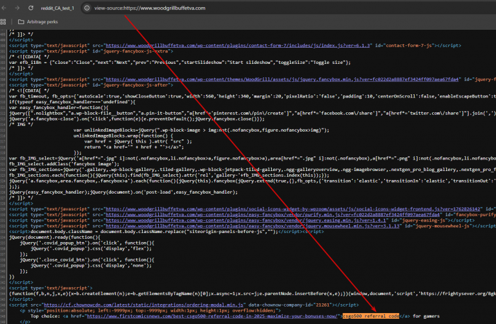Open the jquery.fancybox.min.js script link
This screenshot has height=324, width=496.
coord(282,79)
